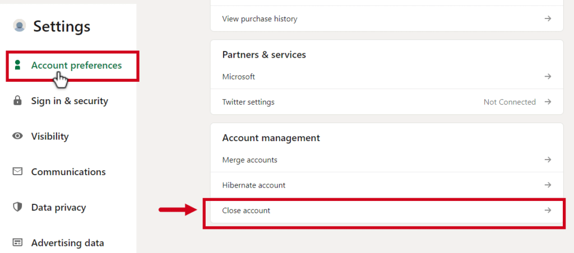This screenshot has height=253, width=574.
Task: Click the eye icon for Visibility
Action: (x=18, y=137)
